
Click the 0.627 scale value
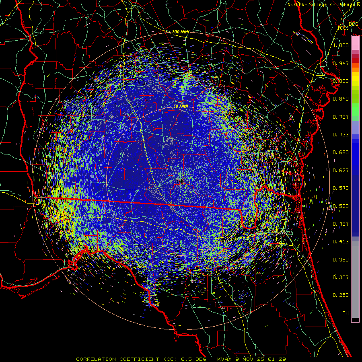click(x=341, y=171)
